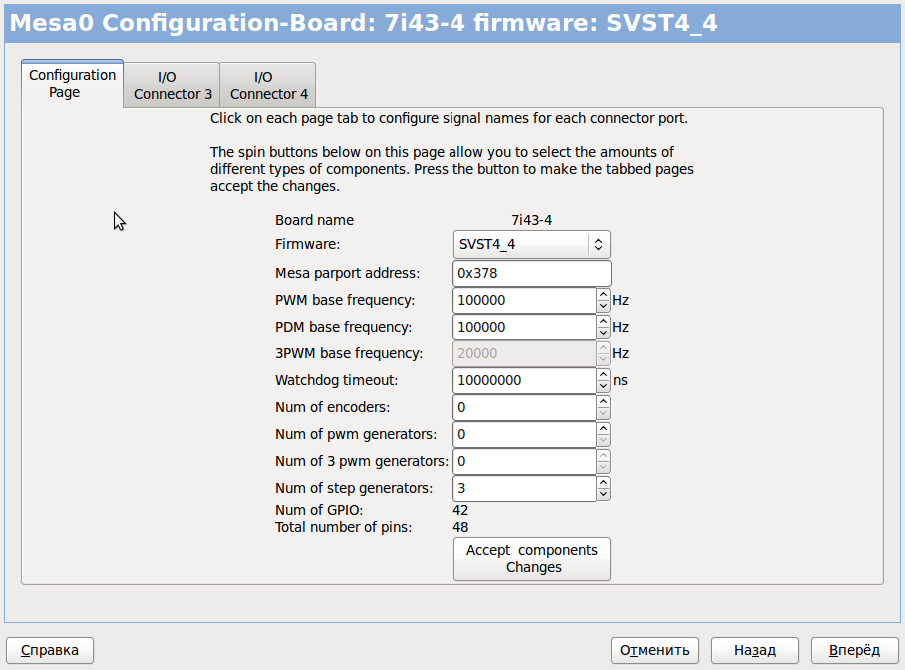Click the Accept components Changes button
Screen dimensions: 905x670
531,559
